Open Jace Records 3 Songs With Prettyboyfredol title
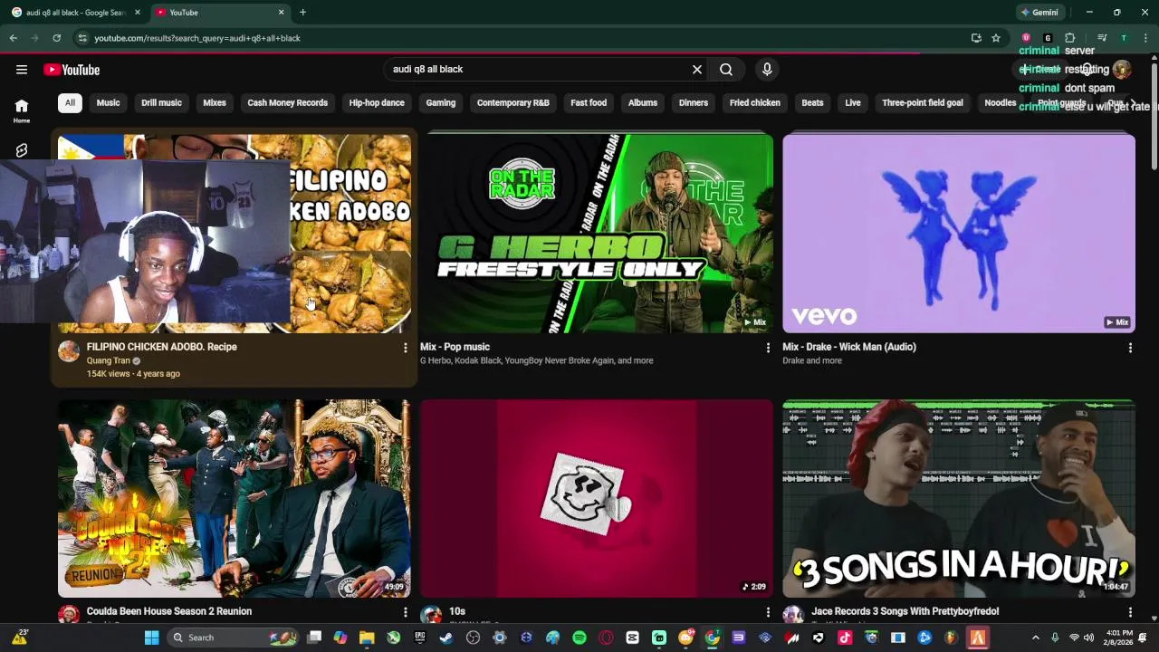Screen dimensions: 1159x652 905,611
